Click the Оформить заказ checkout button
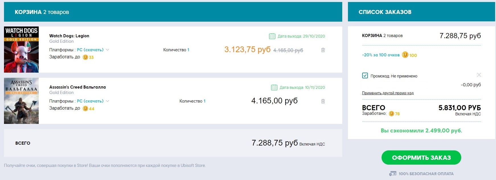Screen dimensions: 496x180 pyautogui.click(x=421, y=157)
